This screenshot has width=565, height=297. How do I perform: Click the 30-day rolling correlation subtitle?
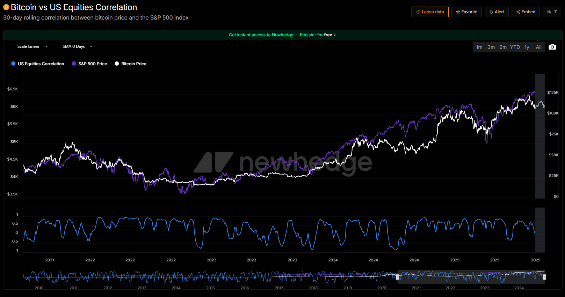click(x=96, y=18)
